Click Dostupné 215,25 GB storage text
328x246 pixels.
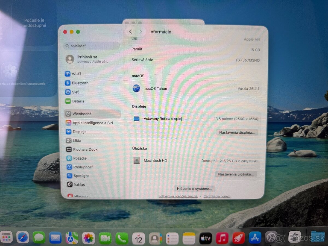coord(229,161)
